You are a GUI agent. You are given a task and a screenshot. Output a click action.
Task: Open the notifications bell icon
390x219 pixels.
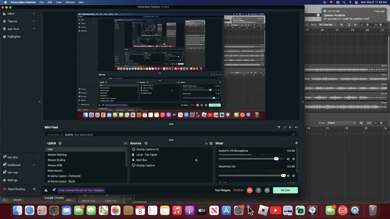point(54,190)
